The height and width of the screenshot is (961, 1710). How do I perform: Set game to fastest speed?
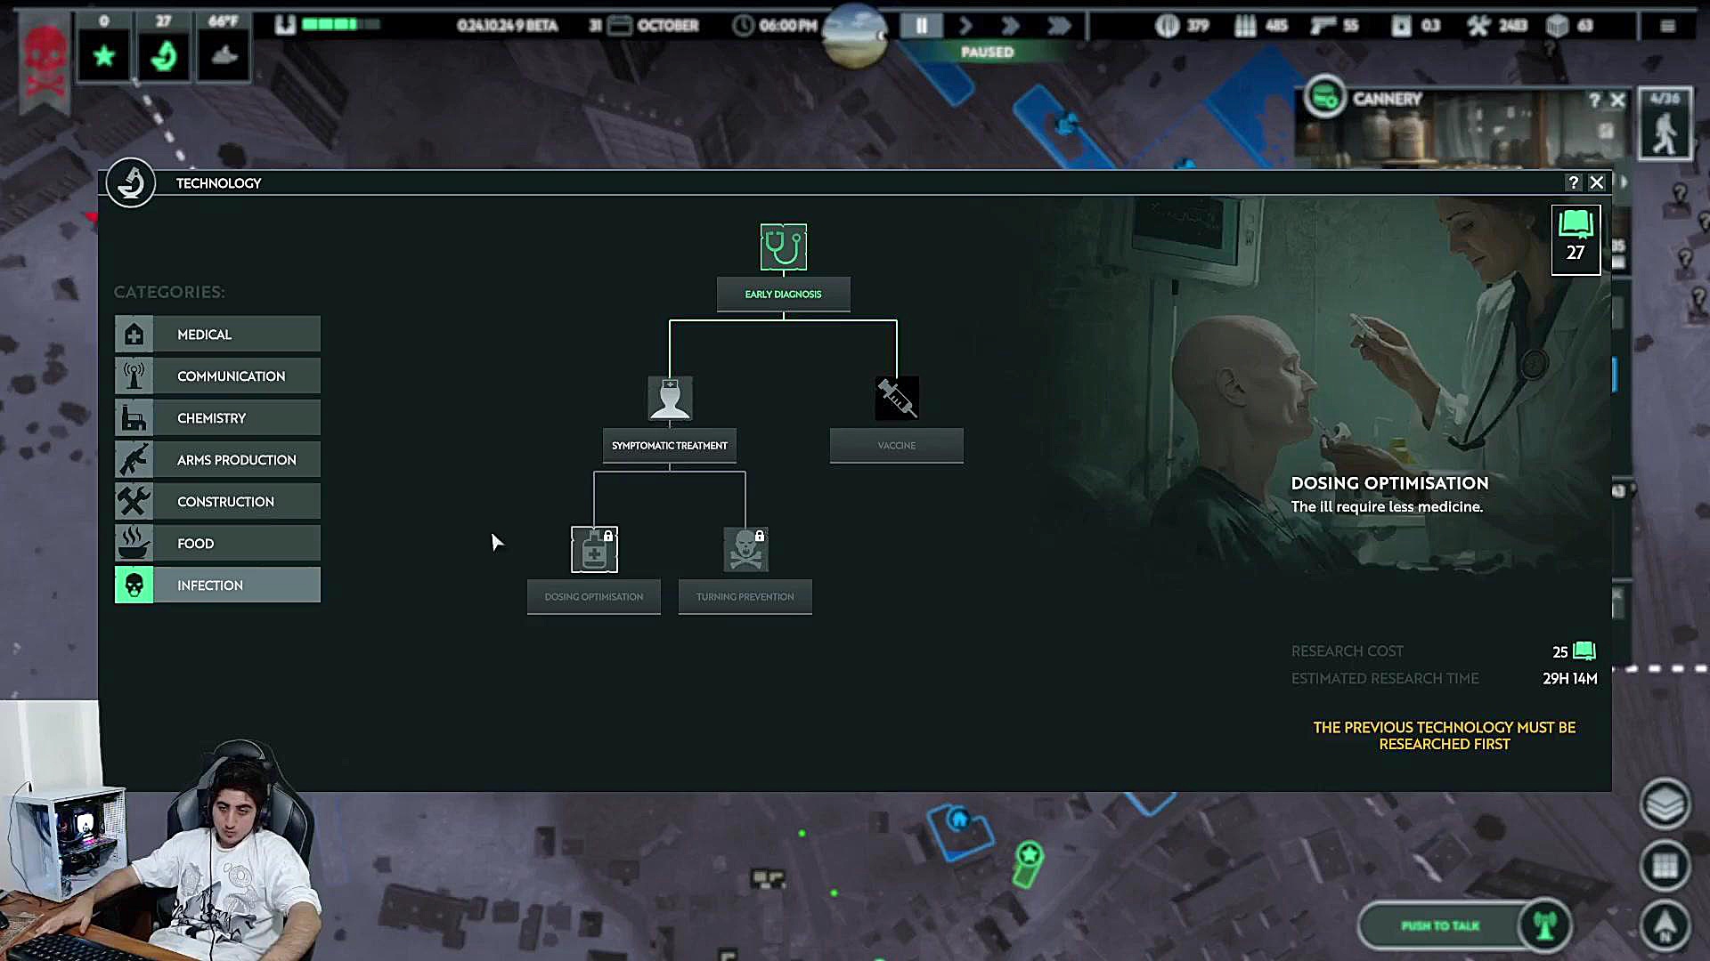coord(1058,26)
